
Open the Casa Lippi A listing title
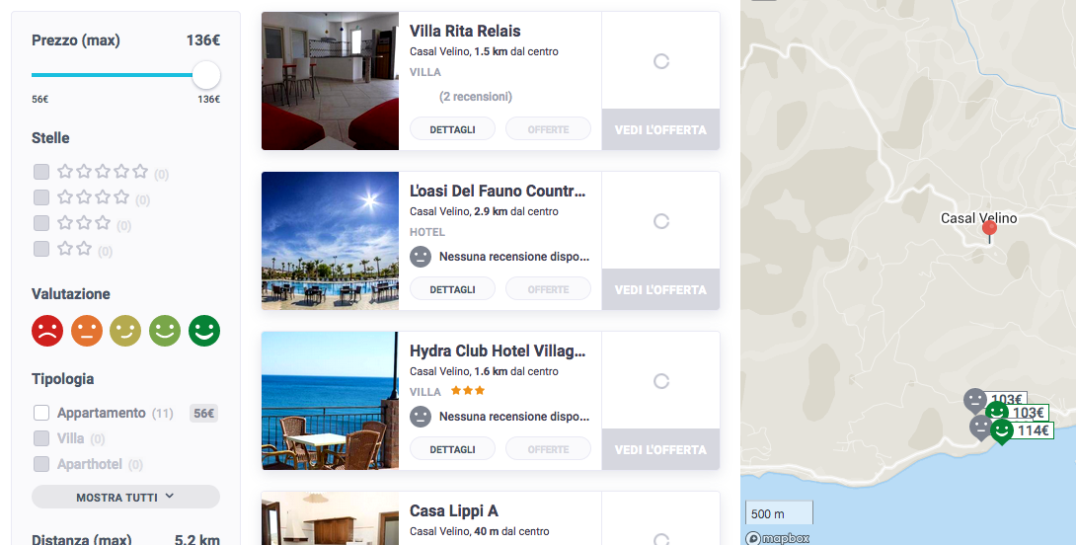453,510
